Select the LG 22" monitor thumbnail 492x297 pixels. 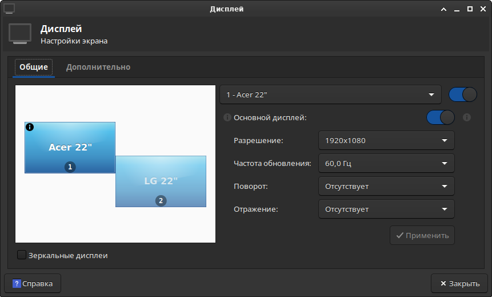161,181
